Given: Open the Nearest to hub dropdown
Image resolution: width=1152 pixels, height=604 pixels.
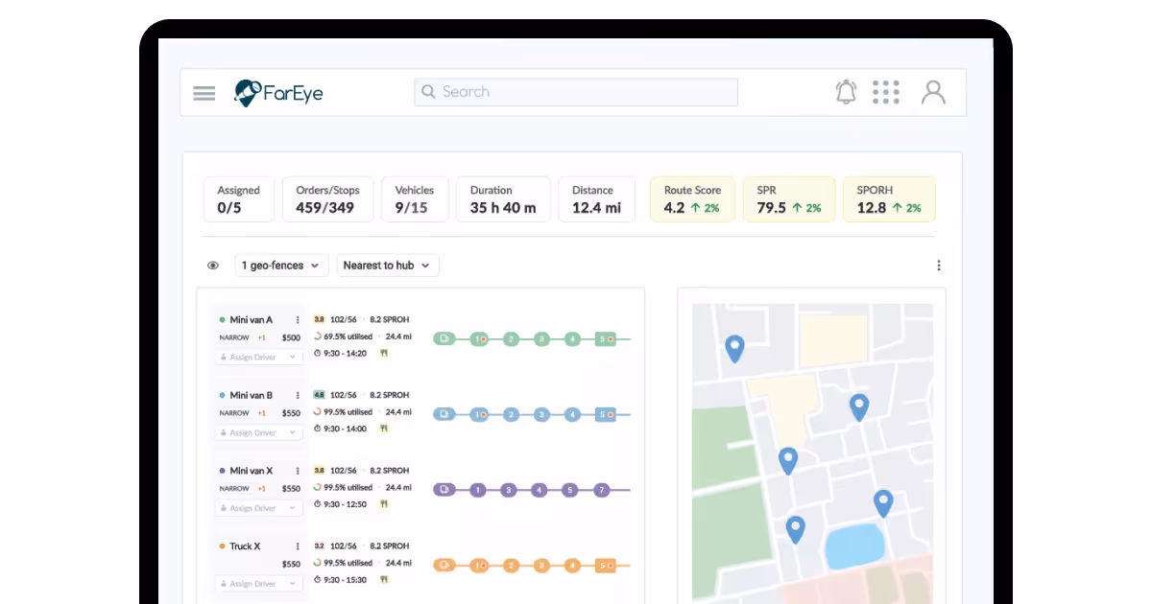Looking at the screenshot, I should click(388, 266).
